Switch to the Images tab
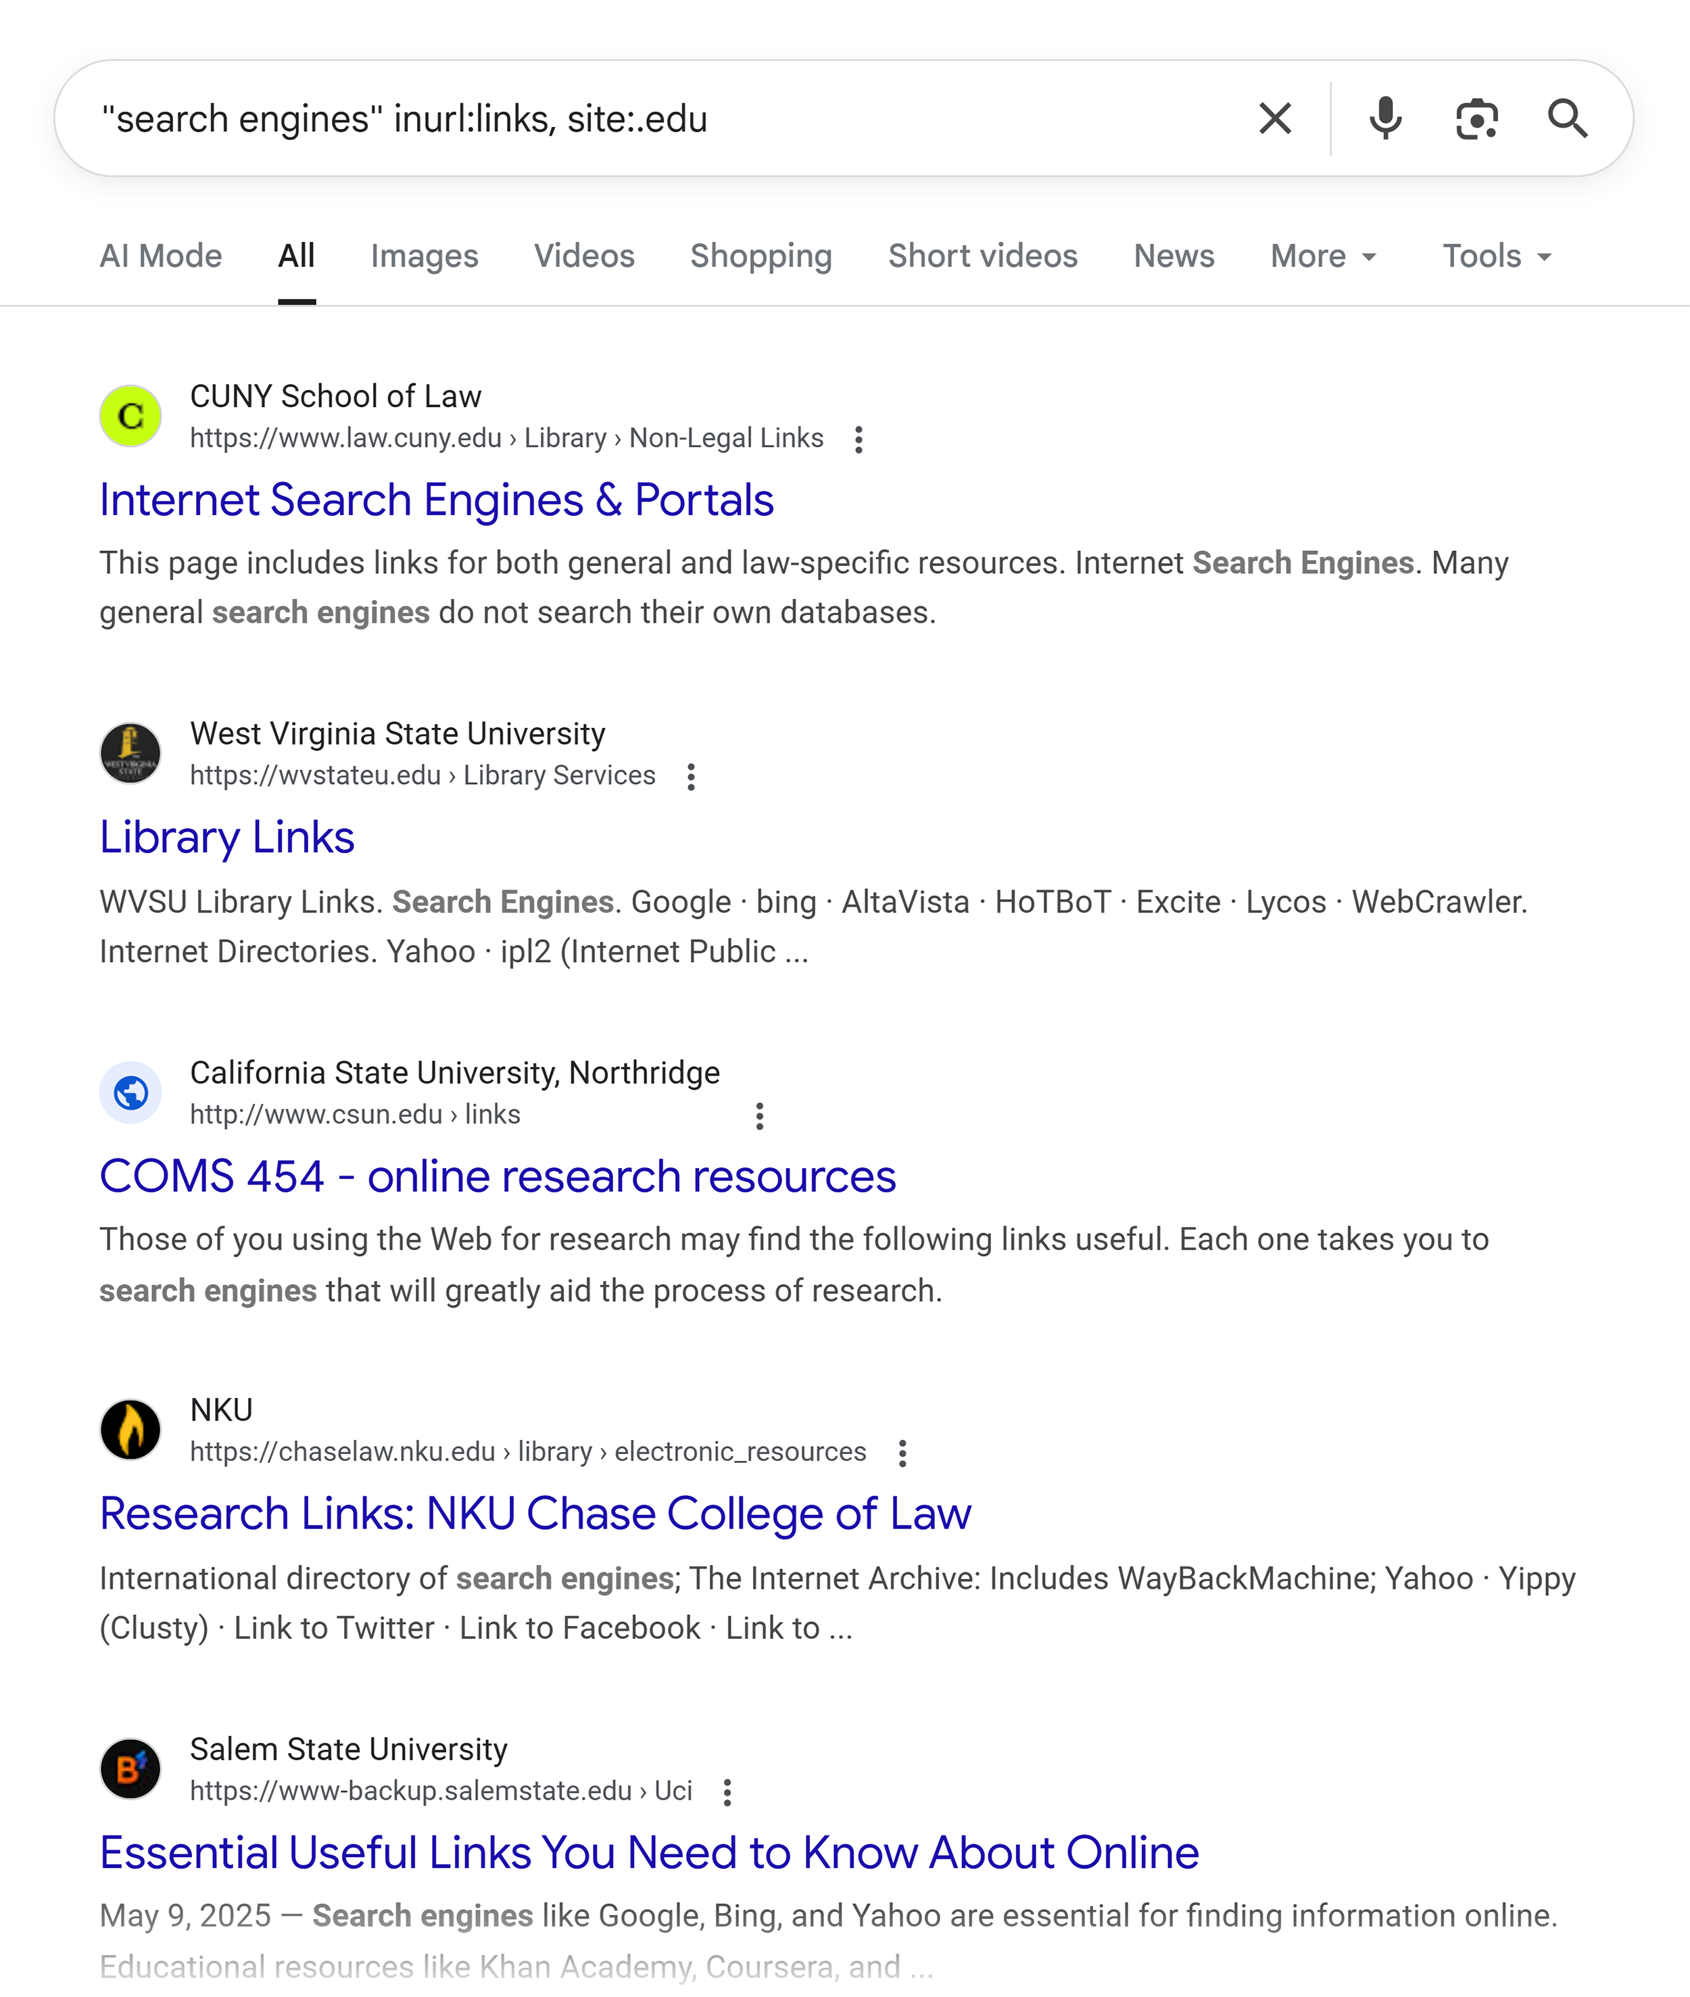 pos(423,256)
